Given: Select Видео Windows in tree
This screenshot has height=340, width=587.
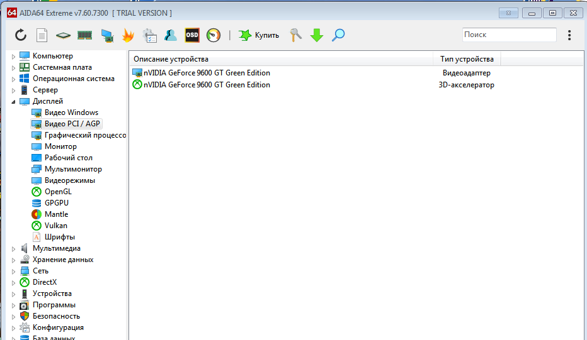Looking at the screenshot, I should point(71,112).
